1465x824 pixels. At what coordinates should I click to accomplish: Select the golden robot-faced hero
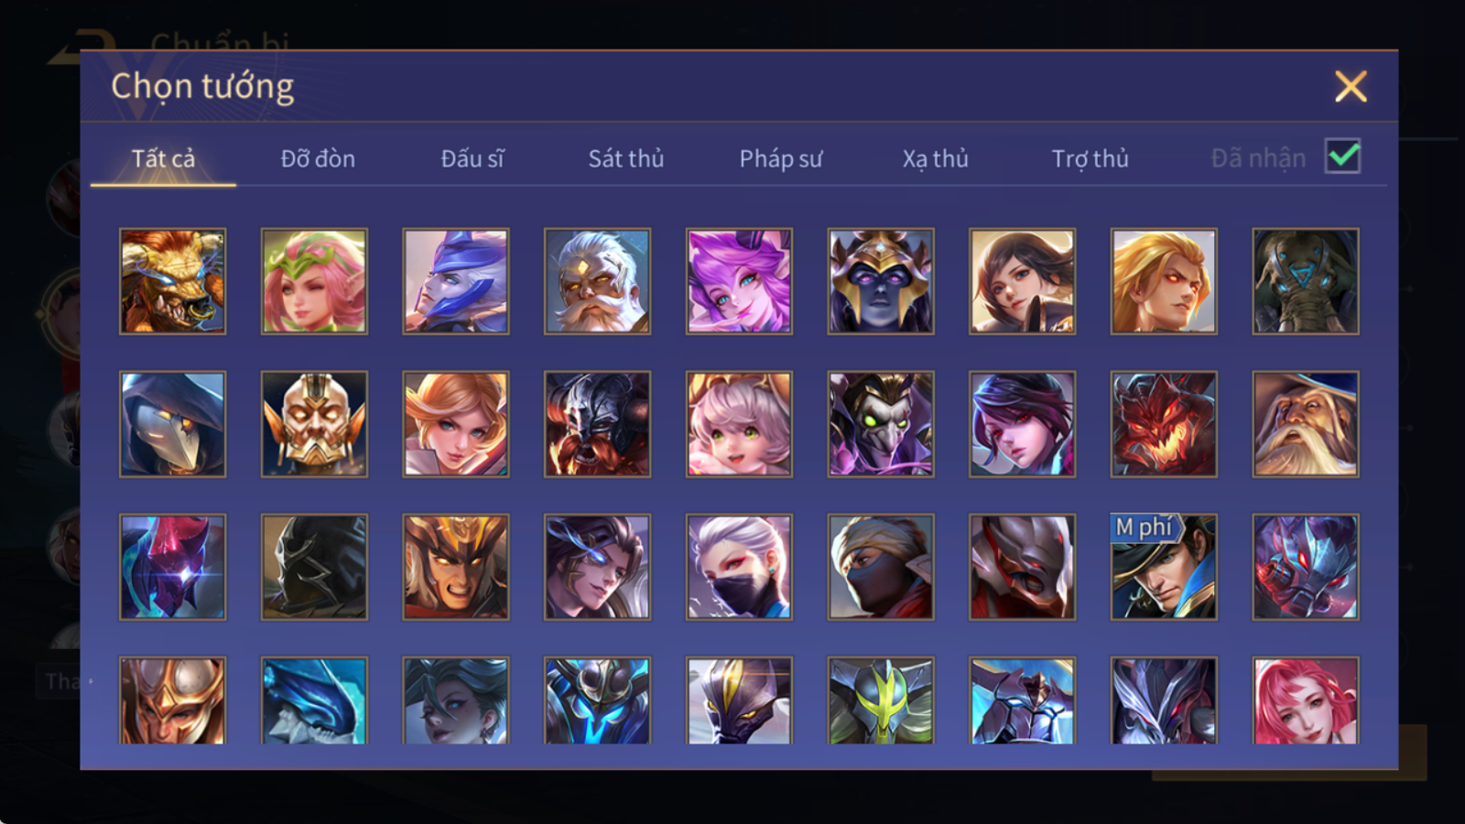click(314, 424)
